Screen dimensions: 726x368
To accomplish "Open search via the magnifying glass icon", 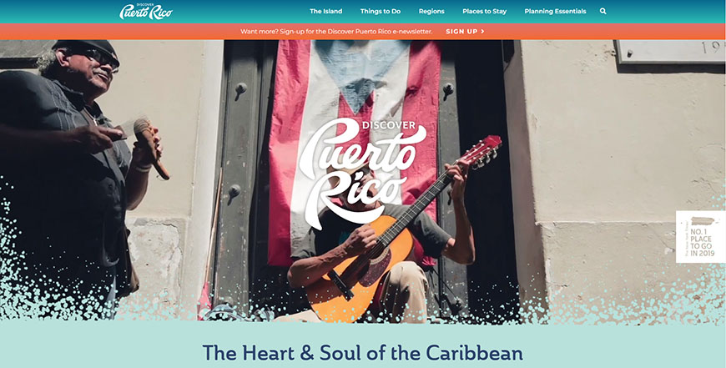I will pyautogui.click(x=602, y=11).
